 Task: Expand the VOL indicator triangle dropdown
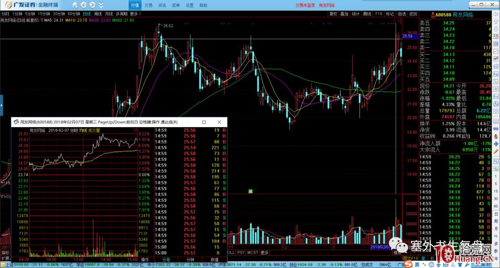point(2,196)
